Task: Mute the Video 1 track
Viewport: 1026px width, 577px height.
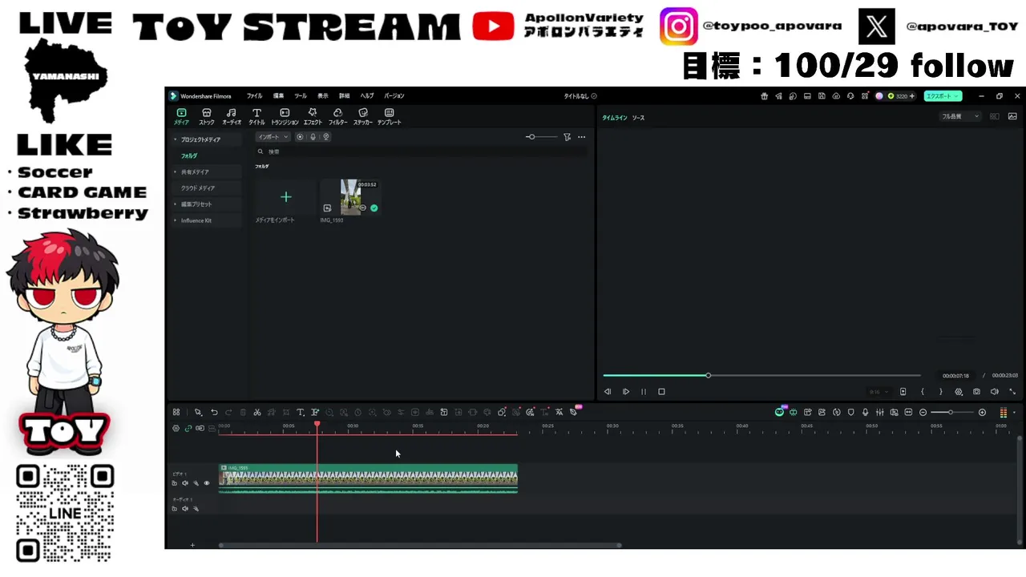Action: 185,483
